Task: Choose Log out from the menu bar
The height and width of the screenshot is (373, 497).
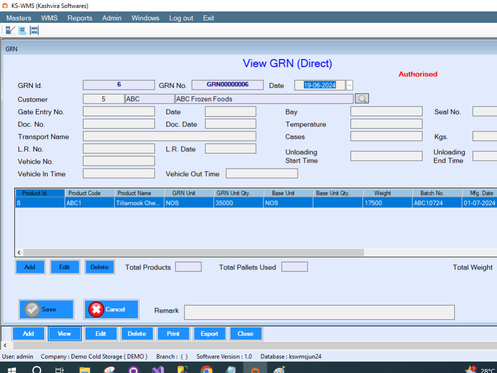Action: 181,18
